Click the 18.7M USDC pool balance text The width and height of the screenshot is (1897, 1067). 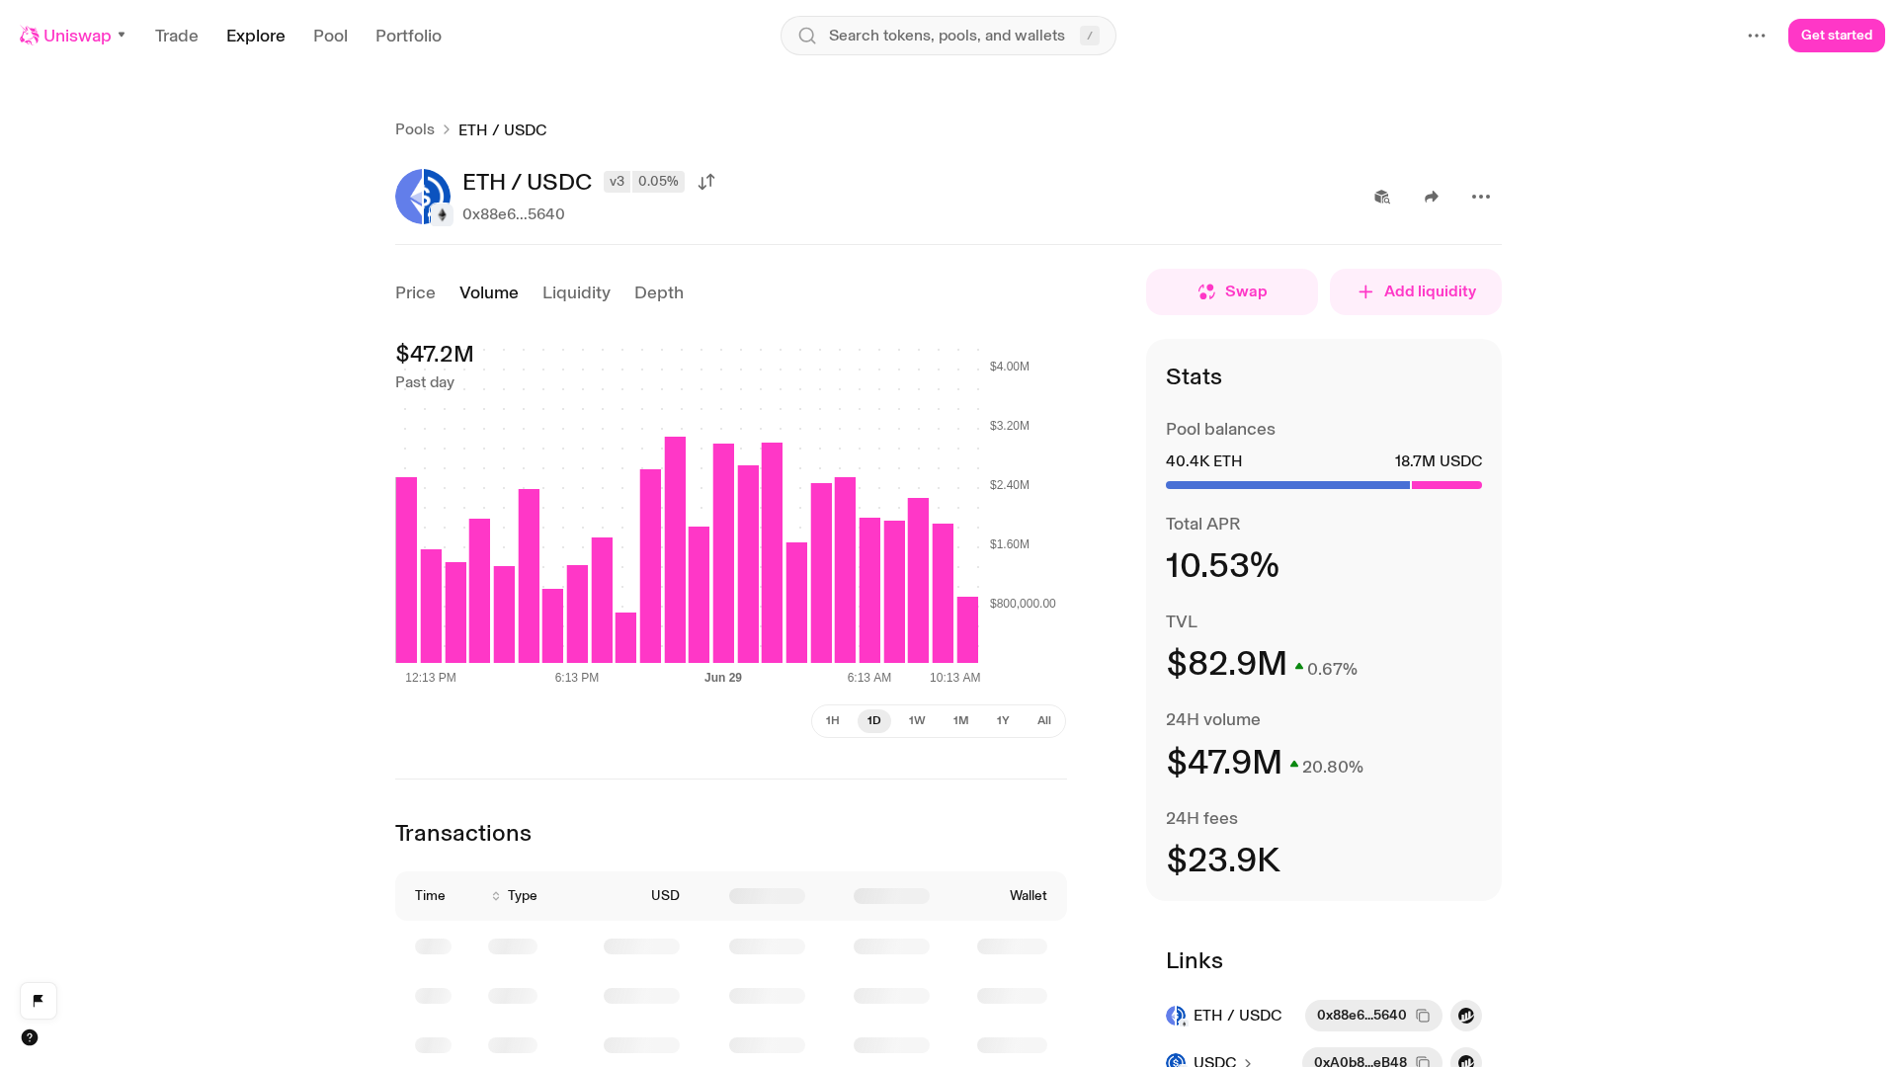(x=1439, y=461)
